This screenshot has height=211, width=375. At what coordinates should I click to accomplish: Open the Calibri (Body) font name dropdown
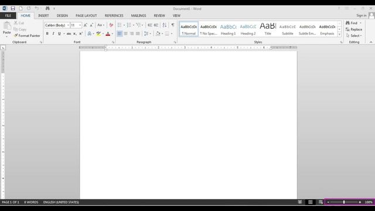point(68,25)
